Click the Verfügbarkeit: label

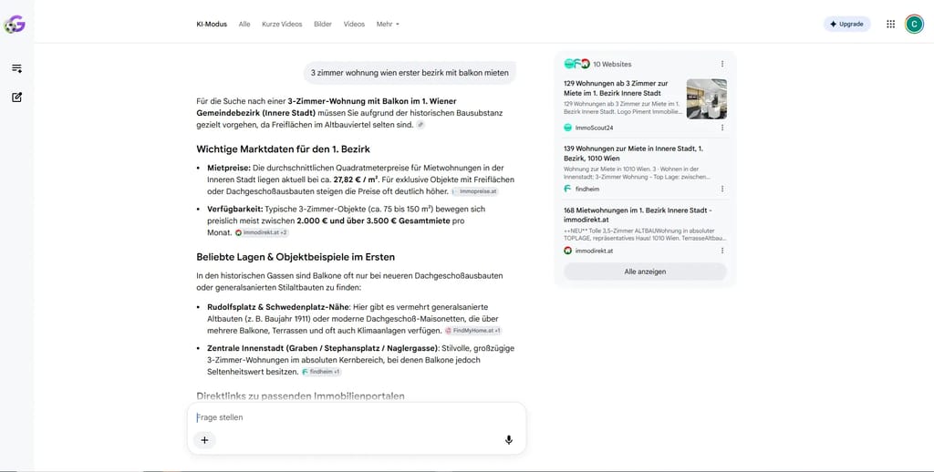234,210
